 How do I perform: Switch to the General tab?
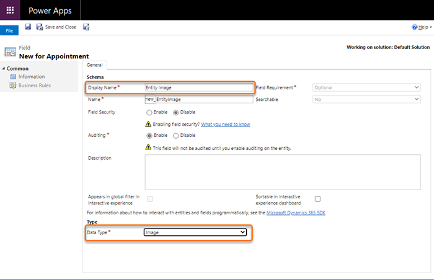[95, 65]
